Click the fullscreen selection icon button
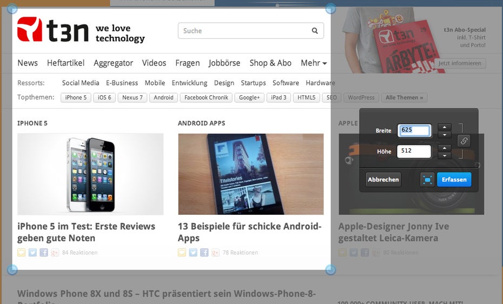The height and width of the screenshot is (304, 503). click(428, 180)
